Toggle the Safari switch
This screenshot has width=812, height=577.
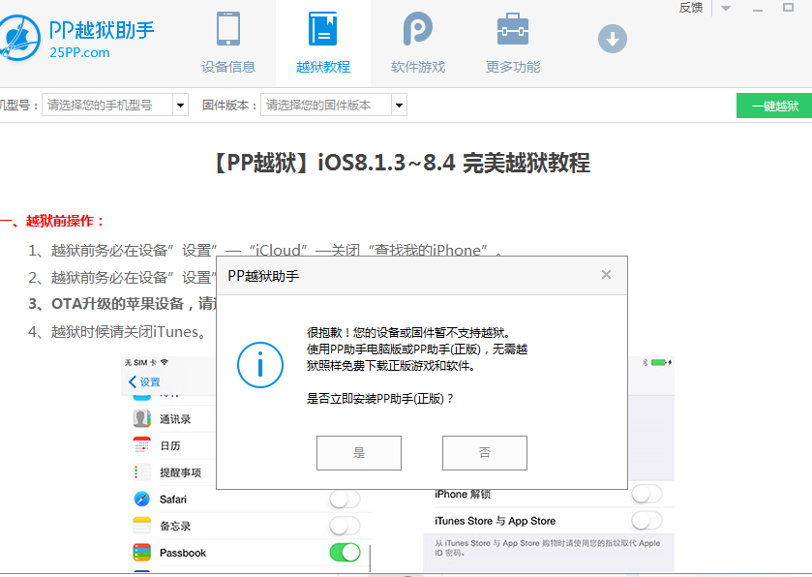coord(345,500)
